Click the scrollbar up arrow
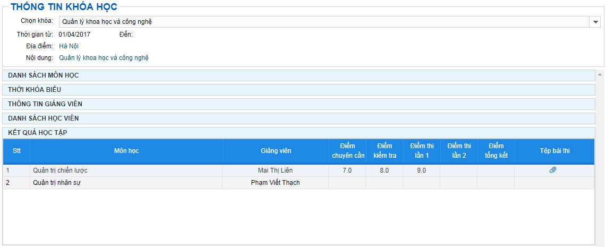Screen dimensions: 606x247 [x=600, y=73]
